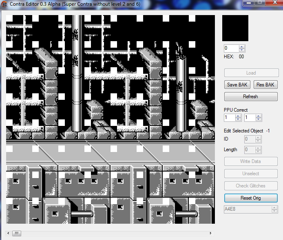Increase the object Length value

[x=258, y=148]
